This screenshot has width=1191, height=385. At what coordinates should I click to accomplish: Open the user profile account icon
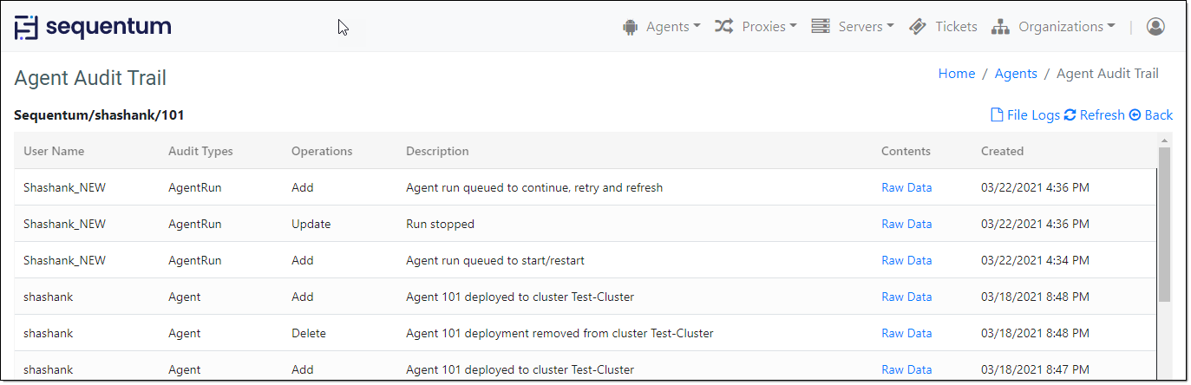tap(1155, 27)
